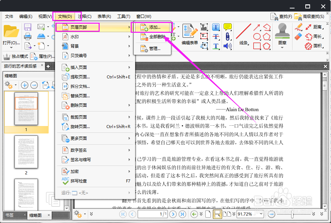Select the sticky note comment tool
The width and height of the screenshot is (331, 223).
click(x=228, y=27)
